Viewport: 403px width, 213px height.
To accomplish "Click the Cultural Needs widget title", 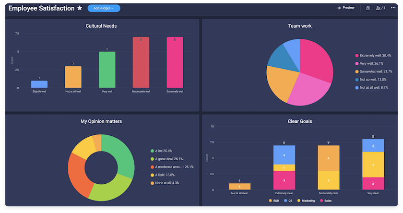I will click(101, 26).
